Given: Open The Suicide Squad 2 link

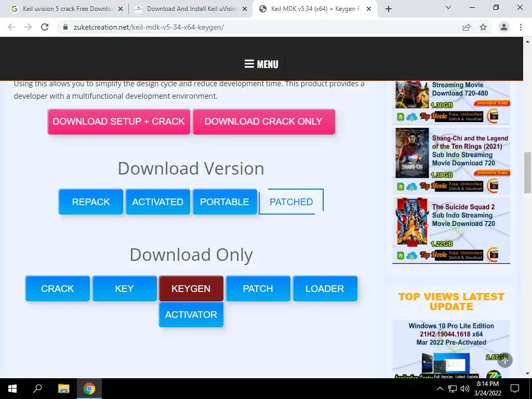Looking at the screenshot, I should (x=463, y=215).
